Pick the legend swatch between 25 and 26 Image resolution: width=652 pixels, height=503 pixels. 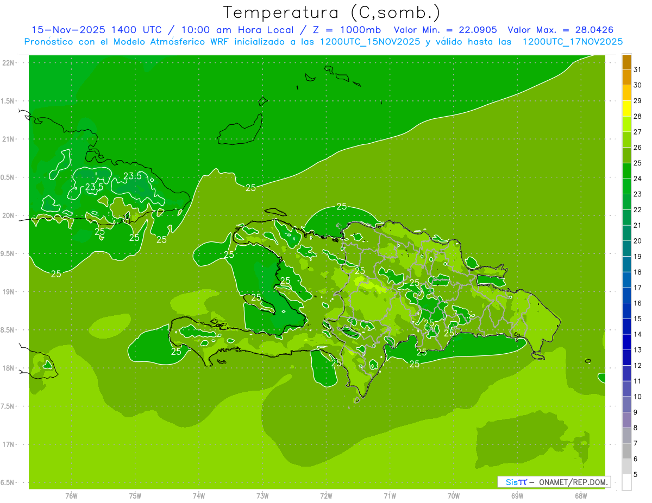point(626,155)
